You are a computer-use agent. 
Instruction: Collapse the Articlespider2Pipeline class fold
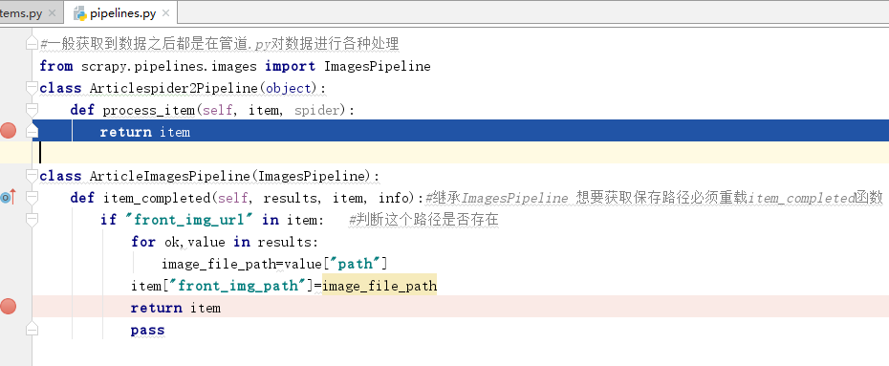click(x=33, y=88)
